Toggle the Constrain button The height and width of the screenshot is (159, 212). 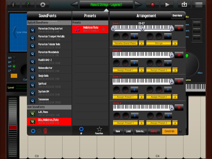click(x=170, y=131)
